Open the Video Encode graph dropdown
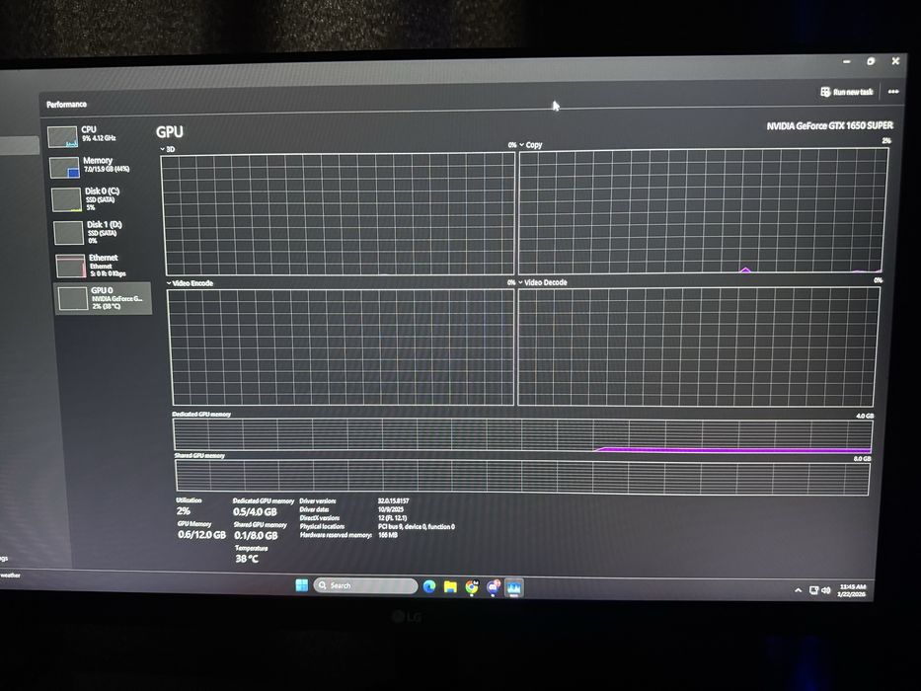The image size is (921, 691). tap(190, 283)
